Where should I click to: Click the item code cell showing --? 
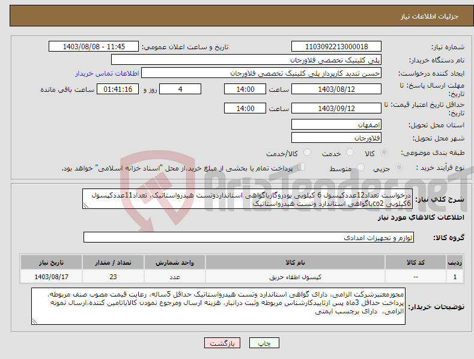(x=416, y=277)
